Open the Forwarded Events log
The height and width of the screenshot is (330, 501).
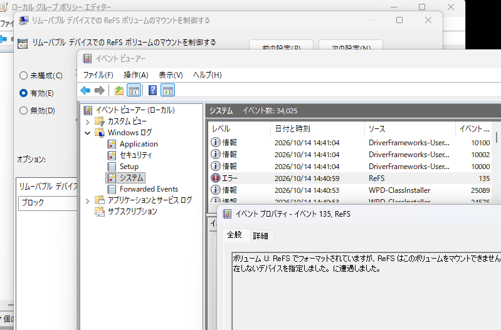tap(149, 189)
